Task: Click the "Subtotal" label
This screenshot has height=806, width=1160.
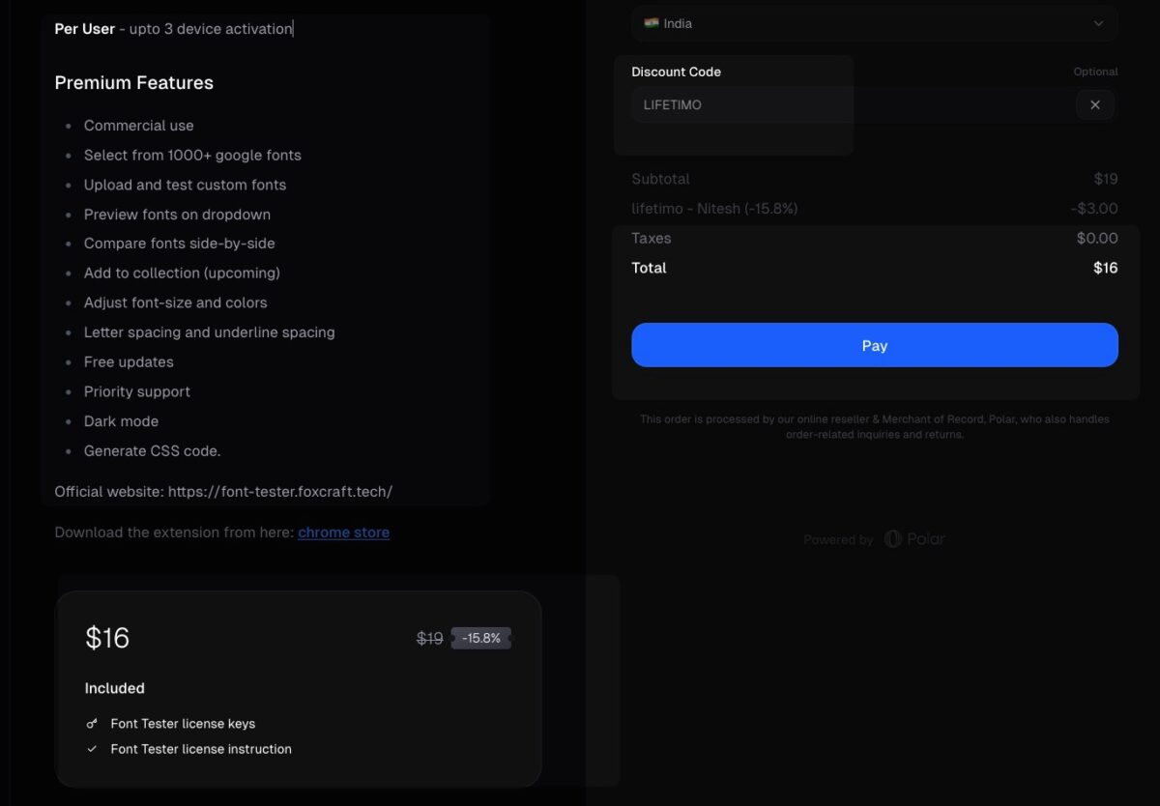Action: coord(661,179)
